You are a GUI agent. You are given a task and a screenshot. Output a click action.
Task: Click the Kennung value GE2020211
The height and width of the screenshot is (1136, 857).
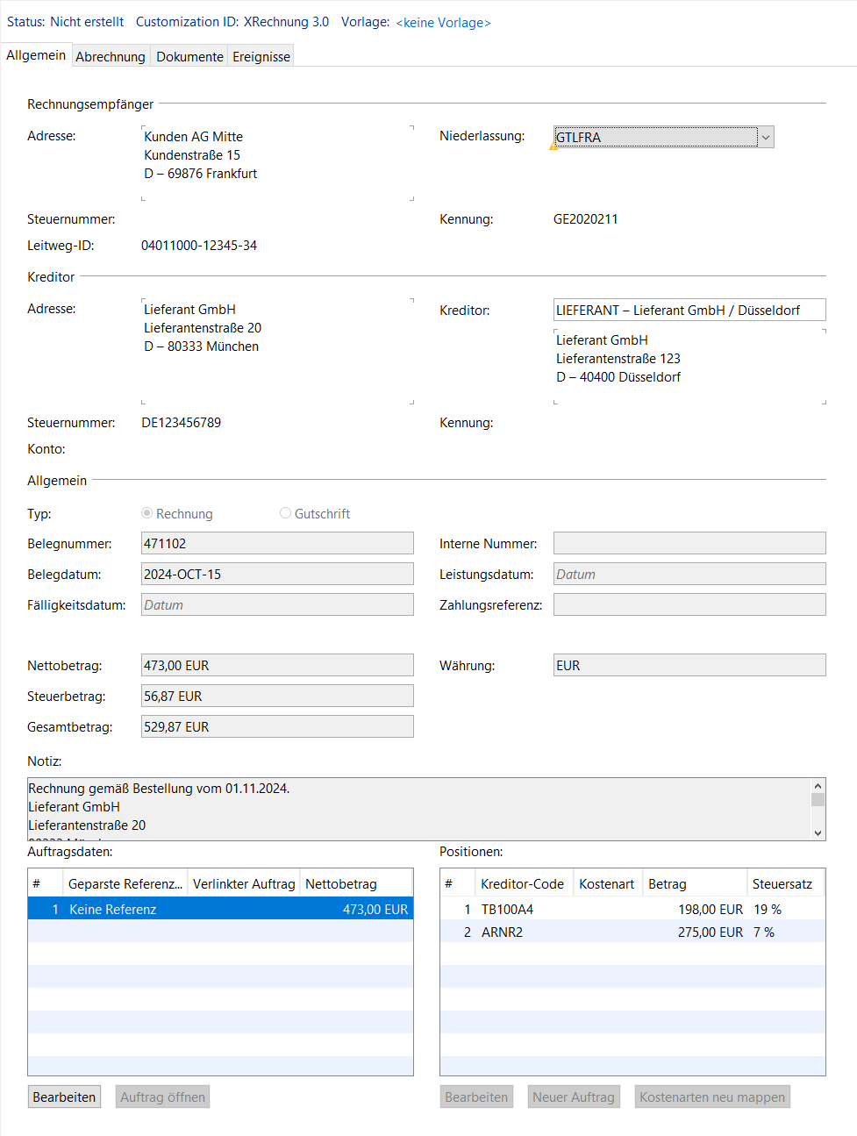click(x=586, y=219)
